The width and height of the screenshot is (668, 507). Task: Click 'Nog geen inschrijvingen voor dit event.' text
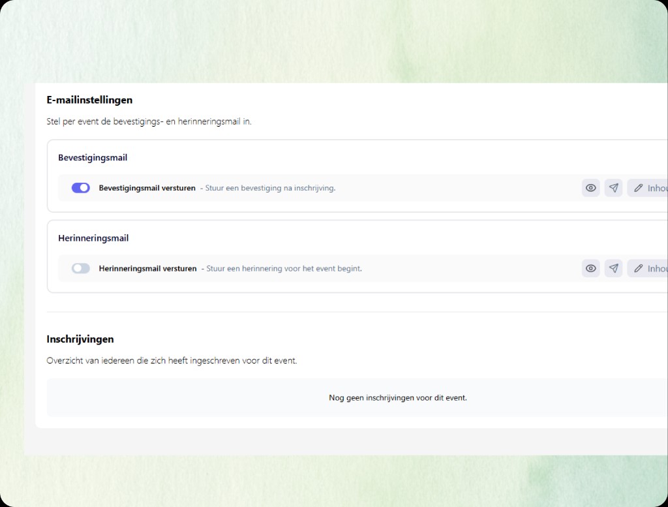point(398,397)
